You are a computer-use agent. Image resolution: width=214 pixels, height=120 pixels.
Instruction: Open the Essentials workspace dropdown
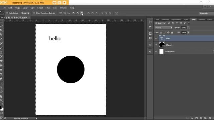[x=206, y=13]
